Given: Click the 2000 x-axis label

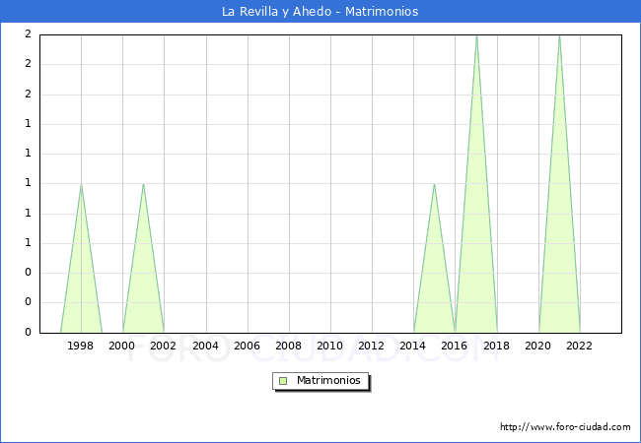Looking at the screenshot, I should pos(122,346).
